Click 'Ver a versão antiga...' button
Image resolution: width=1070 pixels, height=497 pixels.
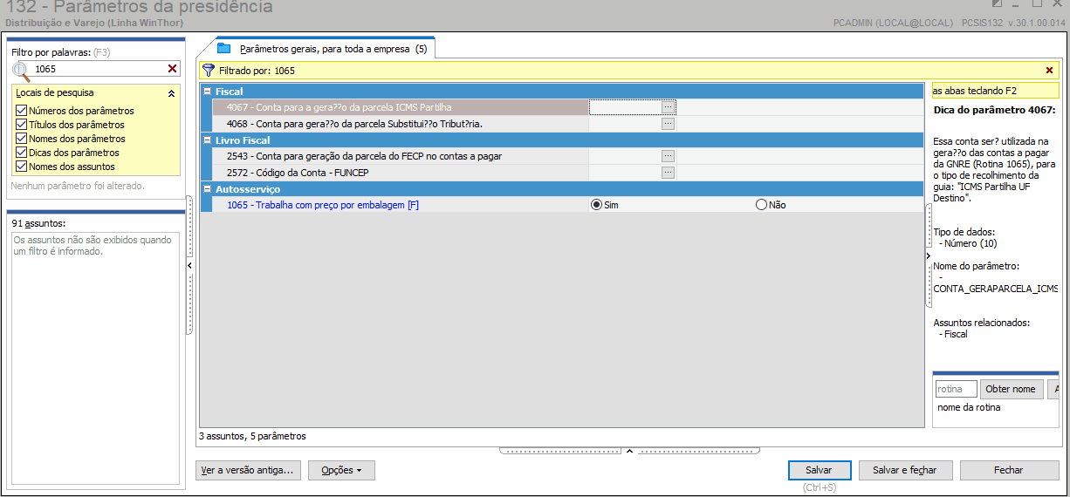click(249, 470)
